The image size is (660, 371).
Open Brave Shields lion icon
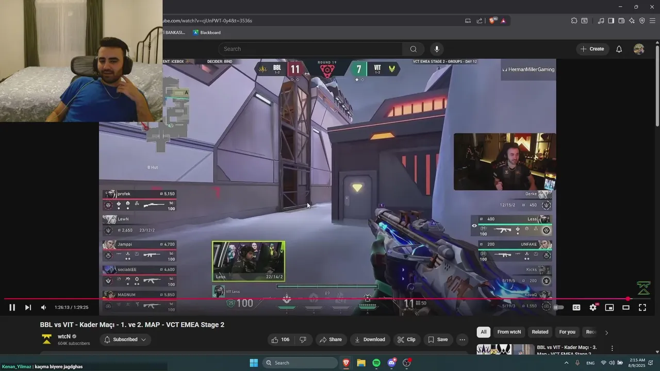tap(492, 21)
